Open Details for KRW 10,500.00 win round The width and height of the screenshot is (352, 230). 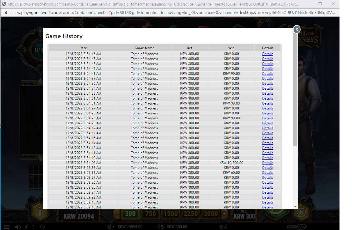(x=268, y=163)
